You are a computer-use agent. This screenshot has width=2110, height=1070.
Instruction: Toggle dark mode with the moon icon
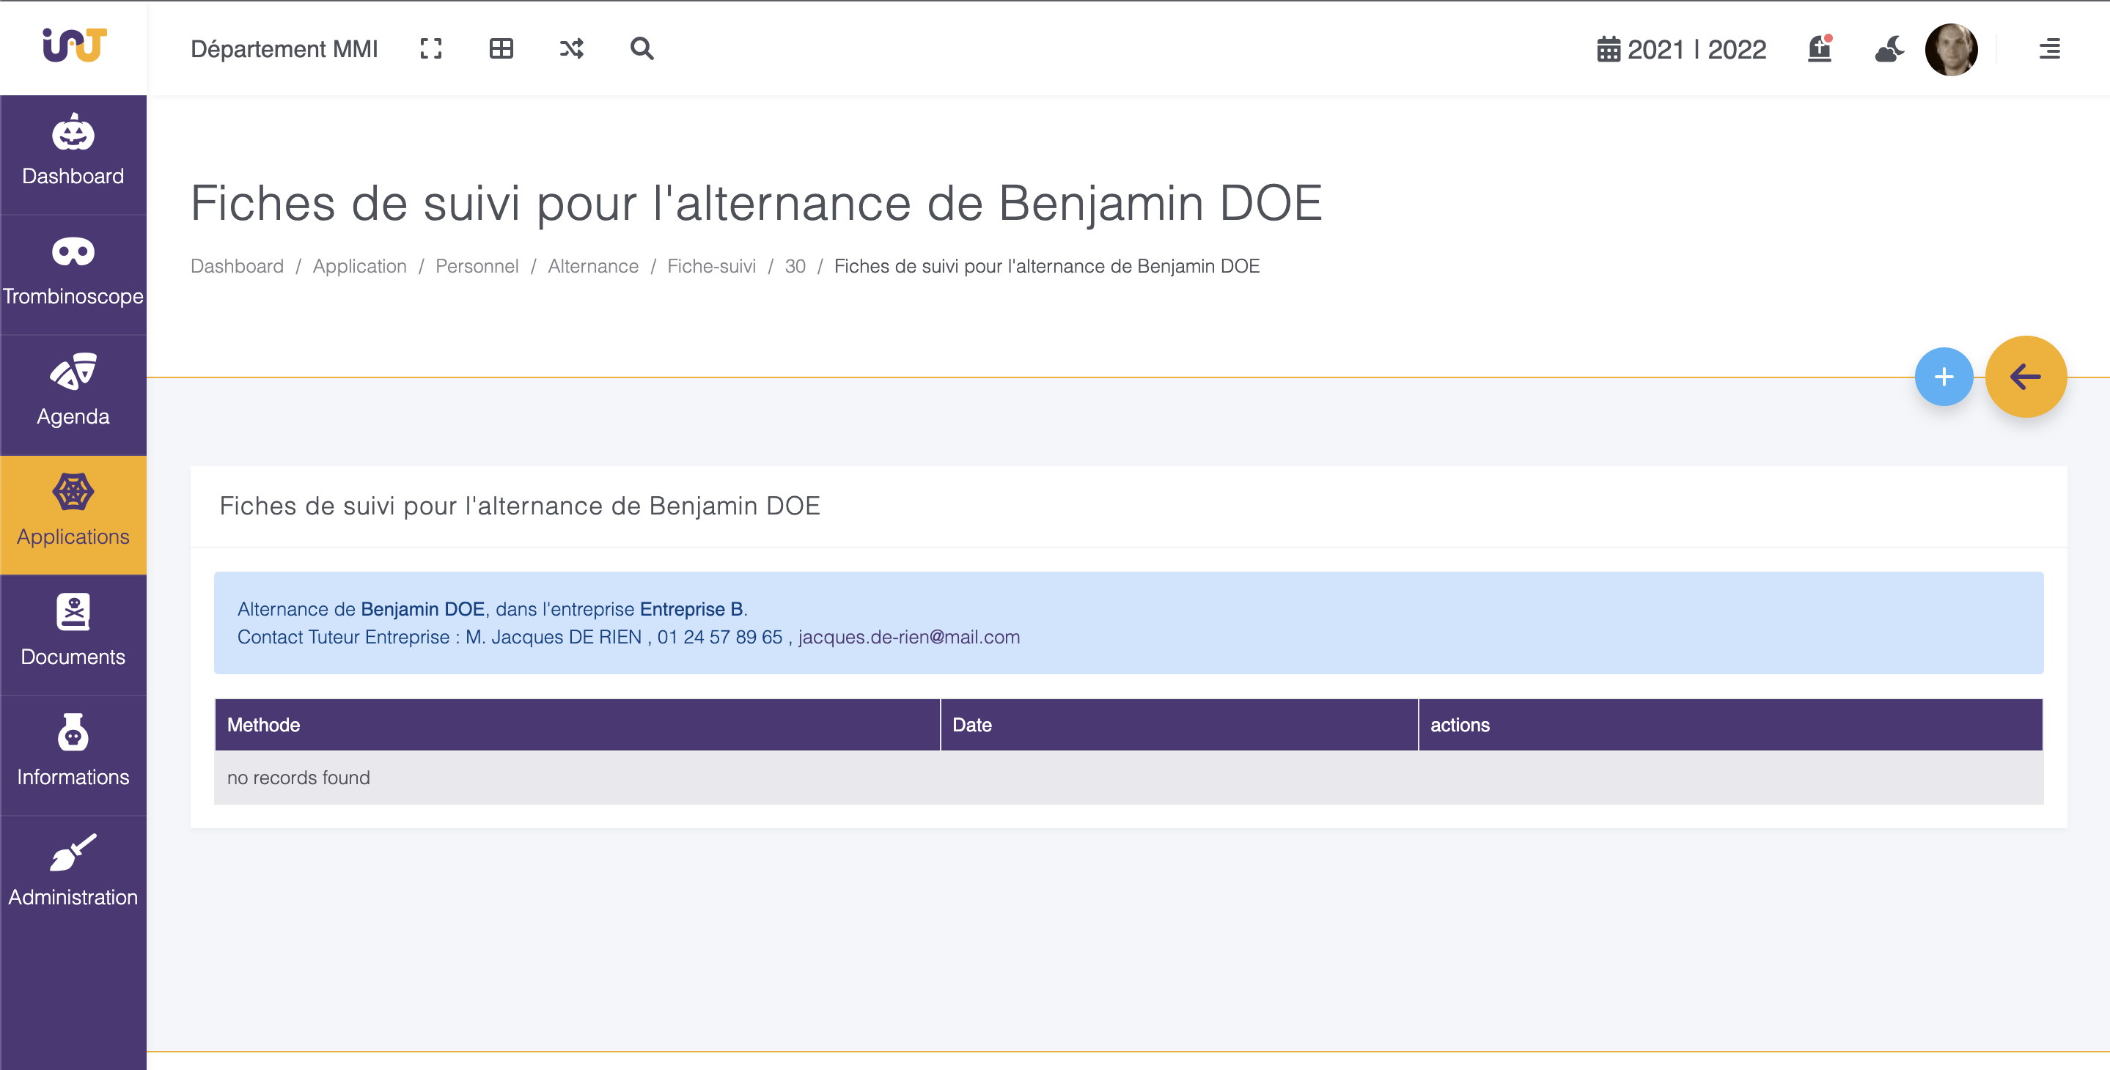coord(1889,50)
